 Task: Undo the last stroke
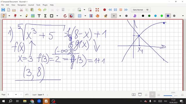[x=40, y=10]
